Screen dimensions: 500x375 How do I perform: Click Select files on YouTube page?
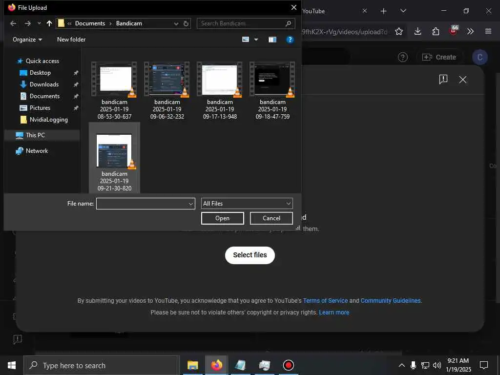[250, 255]
